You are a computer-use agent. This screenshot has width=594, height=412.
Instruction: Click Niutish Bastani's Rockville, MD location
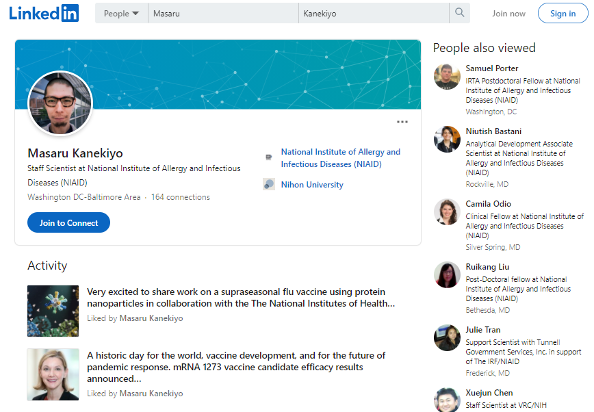pos(487,184)
